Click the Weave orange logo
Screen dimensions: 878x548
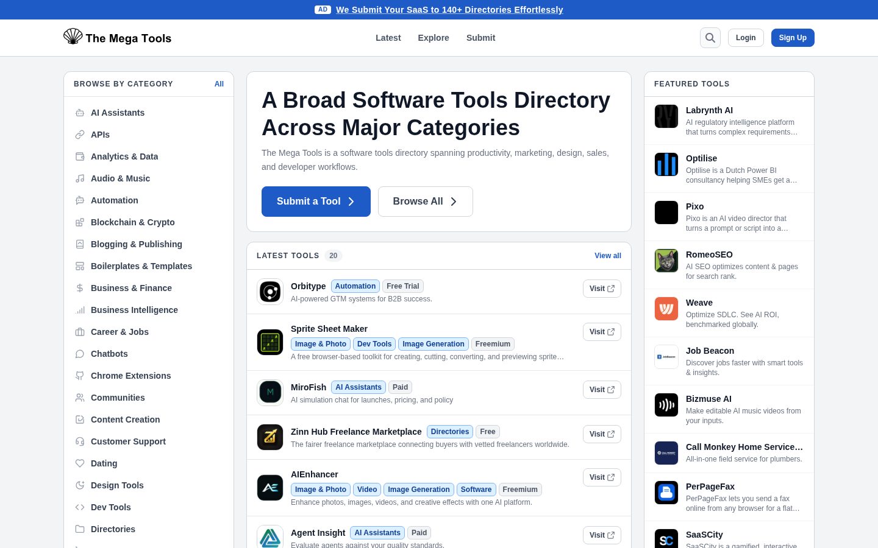click(x=666, y=309)
